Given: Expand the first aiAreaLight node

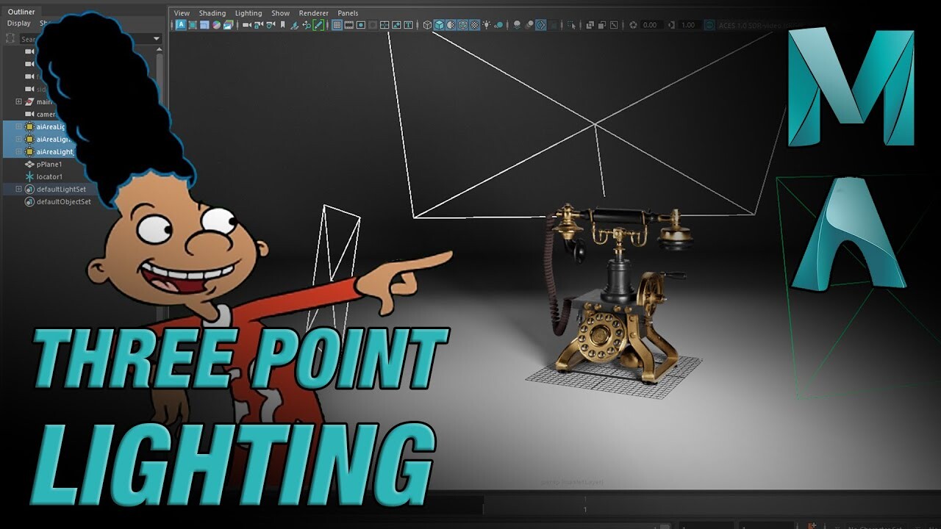Looking at the screenshot, I should click(19, 126).
